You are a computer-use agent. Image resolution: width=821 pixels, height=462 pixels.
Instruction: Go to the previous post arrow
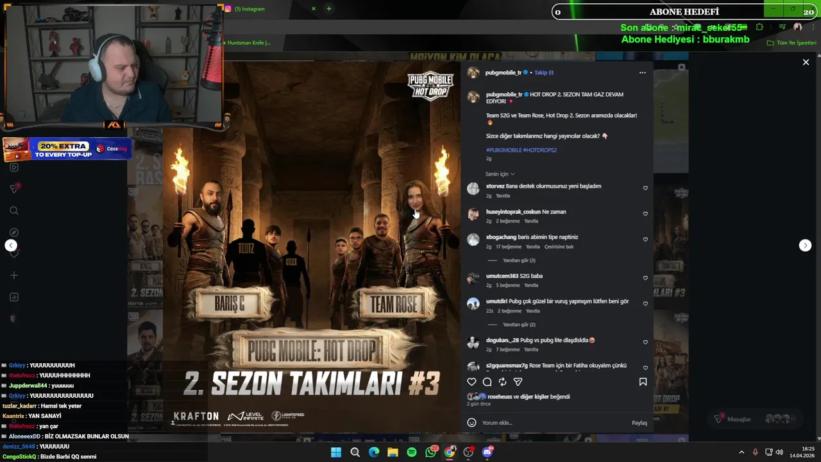[x=11, y=245]
